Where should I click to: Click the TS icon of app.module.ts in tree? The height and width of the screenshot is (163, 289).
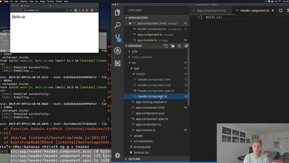pos(133,130)
